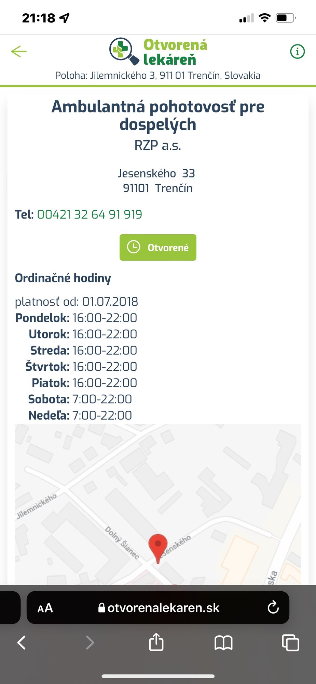The image size is (316, 684).
Task: Show Safari open tabs overview
Action: [290, 643]
